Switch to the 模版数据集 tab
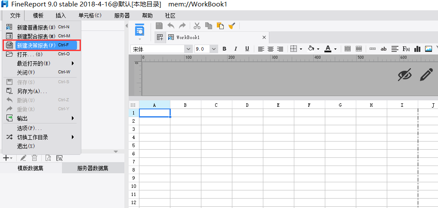The width and height of the screenshot is (438, 208). (x=31, y=168)
